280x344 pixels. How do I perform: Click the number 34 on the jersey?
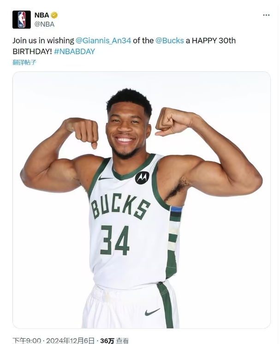point(115,240)
